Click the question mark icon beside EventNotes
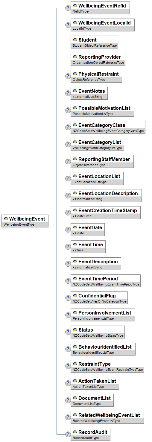The height and width of the screenshot is (442, 152). pyautogui.click(x=68, y=93)
